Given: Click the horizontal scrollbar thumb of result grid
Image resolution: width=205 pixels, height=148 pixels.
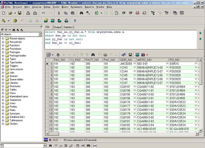Looking at the screenshot, I should point(54,134).
